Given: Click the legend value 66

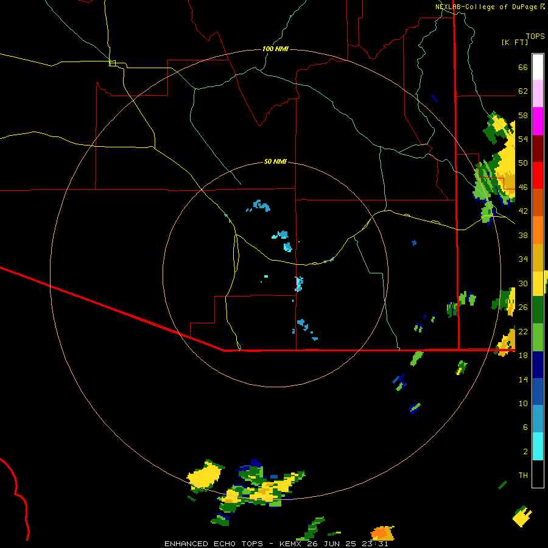Looking at the screenshot, I should click(523, 68).
